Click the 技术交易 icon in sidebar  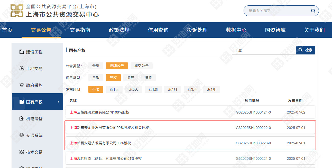click(22, 152)
